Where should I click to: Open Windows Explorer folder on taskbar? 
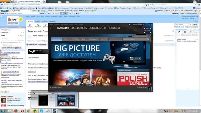click(x=9, y=111)
